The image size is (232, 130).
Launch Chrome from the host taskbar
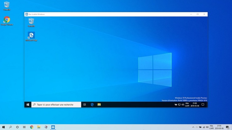click(32, 127)
